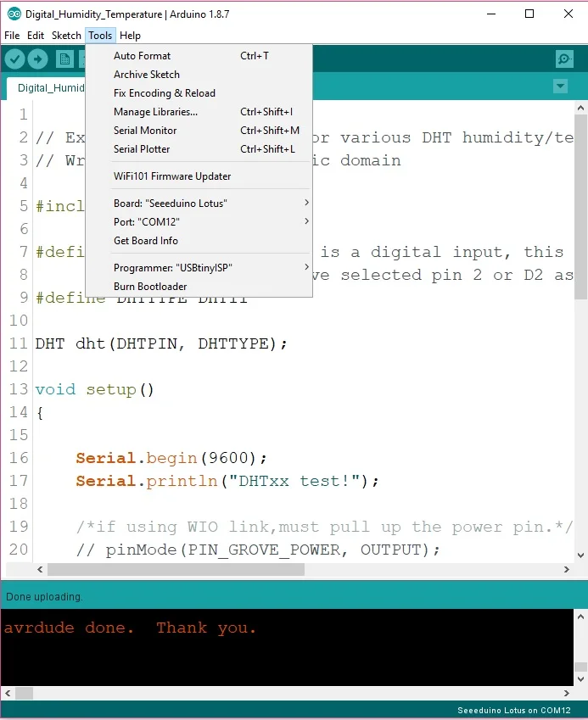Image resolution: width=588 pixels, height=720 pixels.
Task: Click "Serial.begin(9600);" code line
Action: [171, 458]
